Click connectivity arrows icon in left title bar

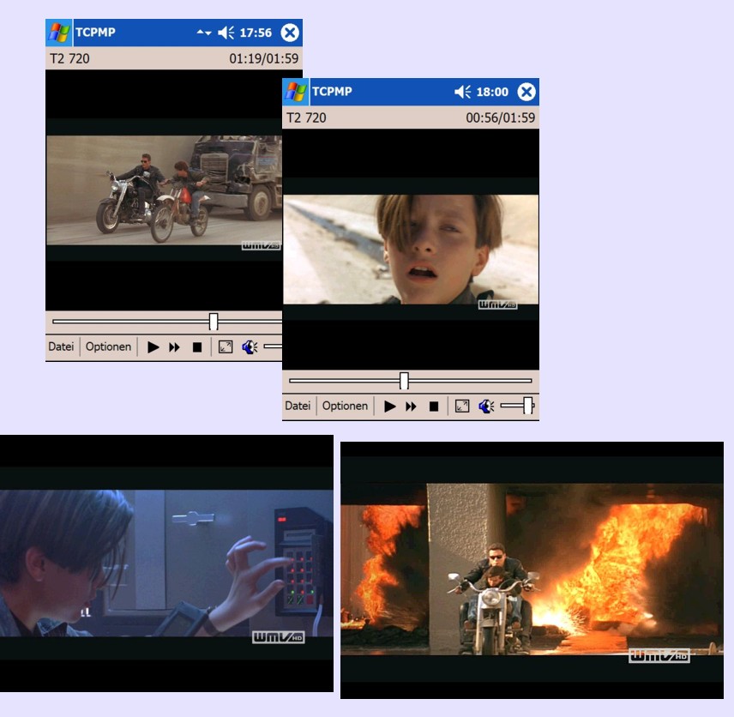204,33
